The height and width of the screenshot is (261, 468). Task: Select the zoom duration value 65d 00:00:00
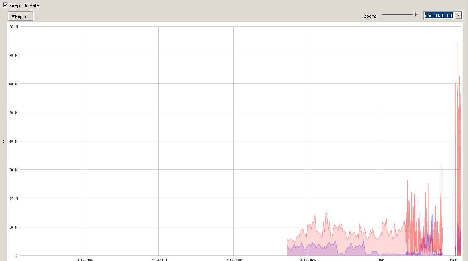(439, 15)
